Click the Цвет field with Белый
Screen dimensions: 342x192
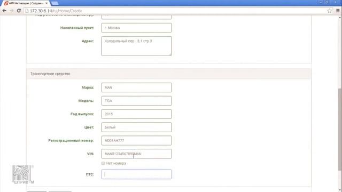[136, 127]
